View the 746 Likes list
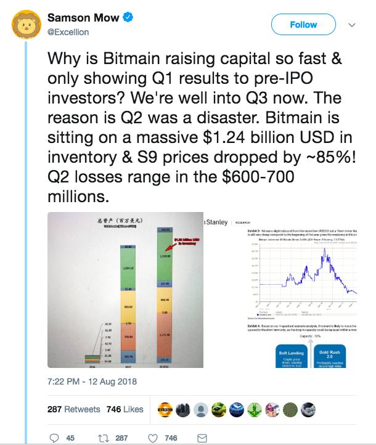 coord(125,409)
